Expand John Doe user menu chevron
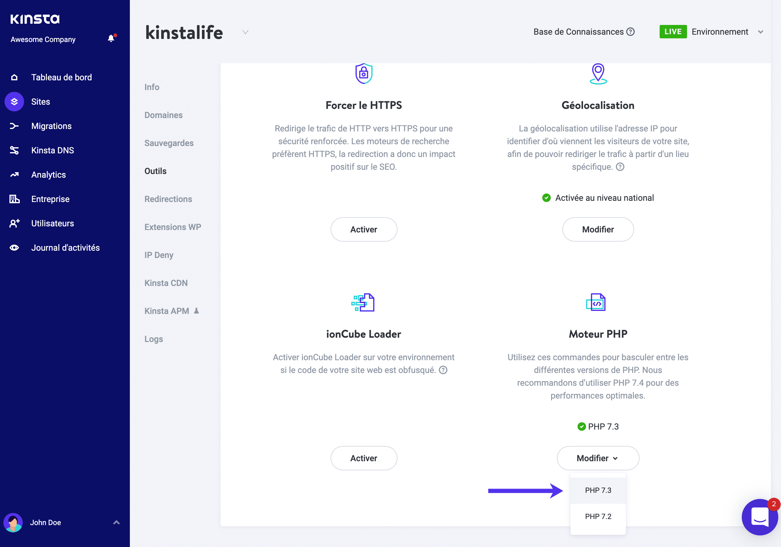 click(x=116, y=522)
